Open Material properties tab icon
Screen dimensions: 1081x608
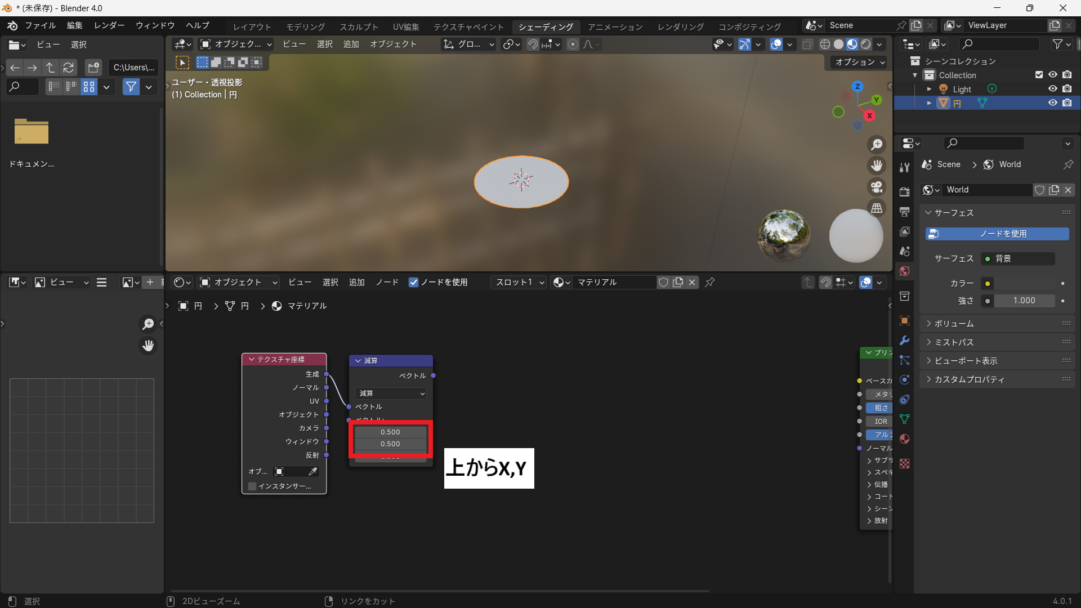tap(905, 439)
